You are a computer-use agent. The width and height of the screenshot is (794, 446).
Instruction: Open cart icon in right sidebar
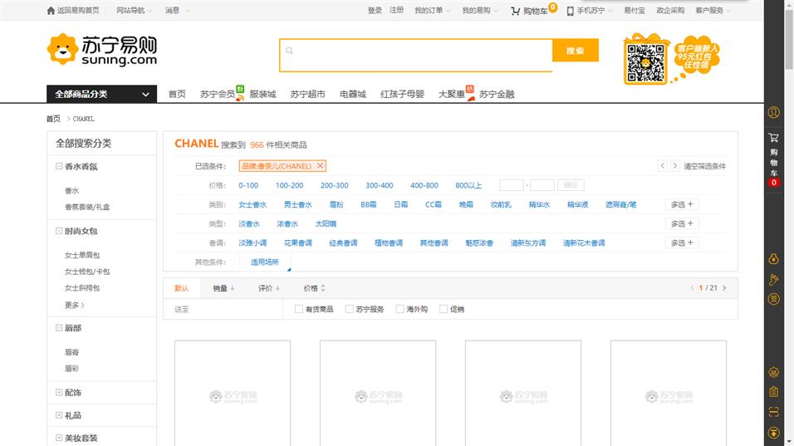[773, 138]
